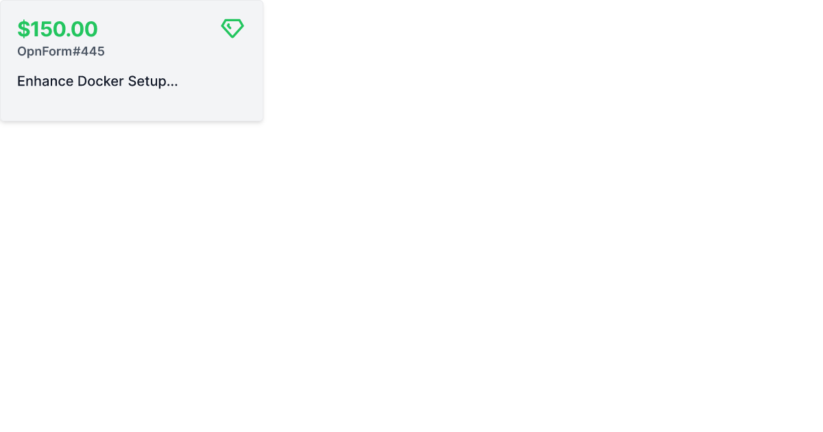Click the dollar sign in $150.00
Screen dimensions: 823x432
point(23,29)
